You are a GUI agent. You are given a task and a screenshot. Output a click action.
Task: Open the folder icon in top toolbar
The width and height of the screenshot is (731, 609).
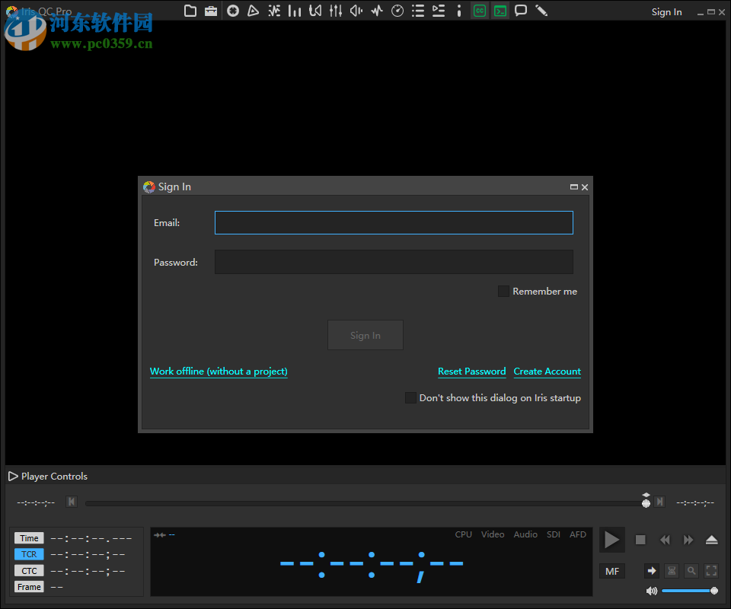click(190, 11)
